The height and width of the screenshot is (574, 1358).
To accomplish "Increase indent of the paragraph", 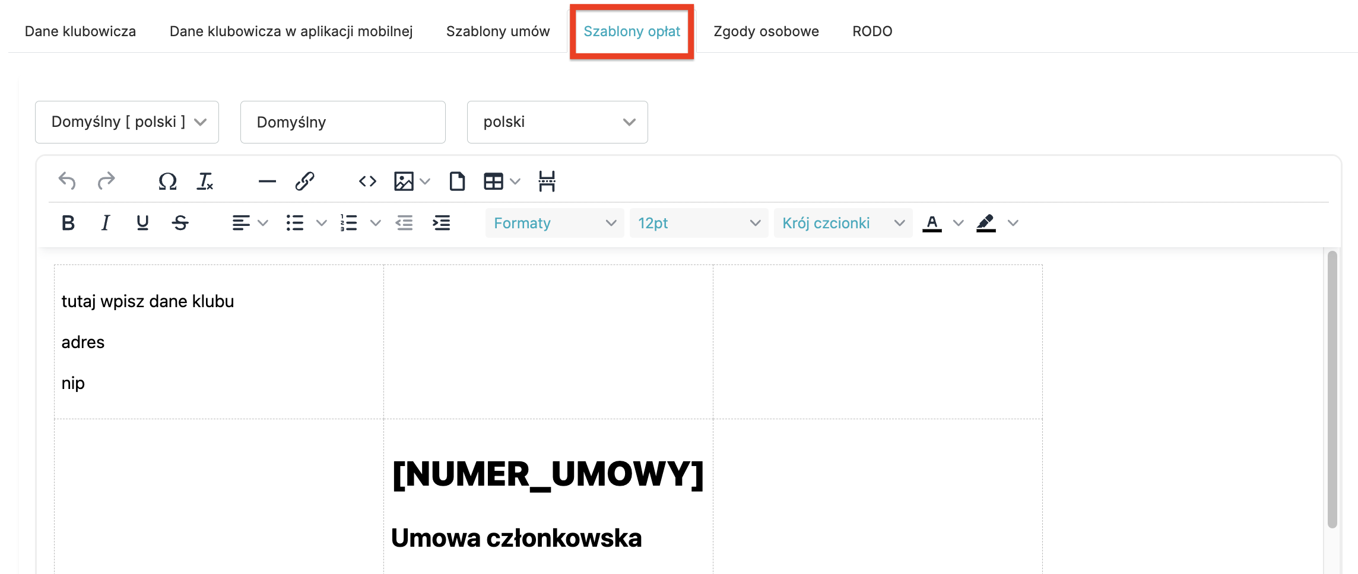I will (x=441, y=223).
